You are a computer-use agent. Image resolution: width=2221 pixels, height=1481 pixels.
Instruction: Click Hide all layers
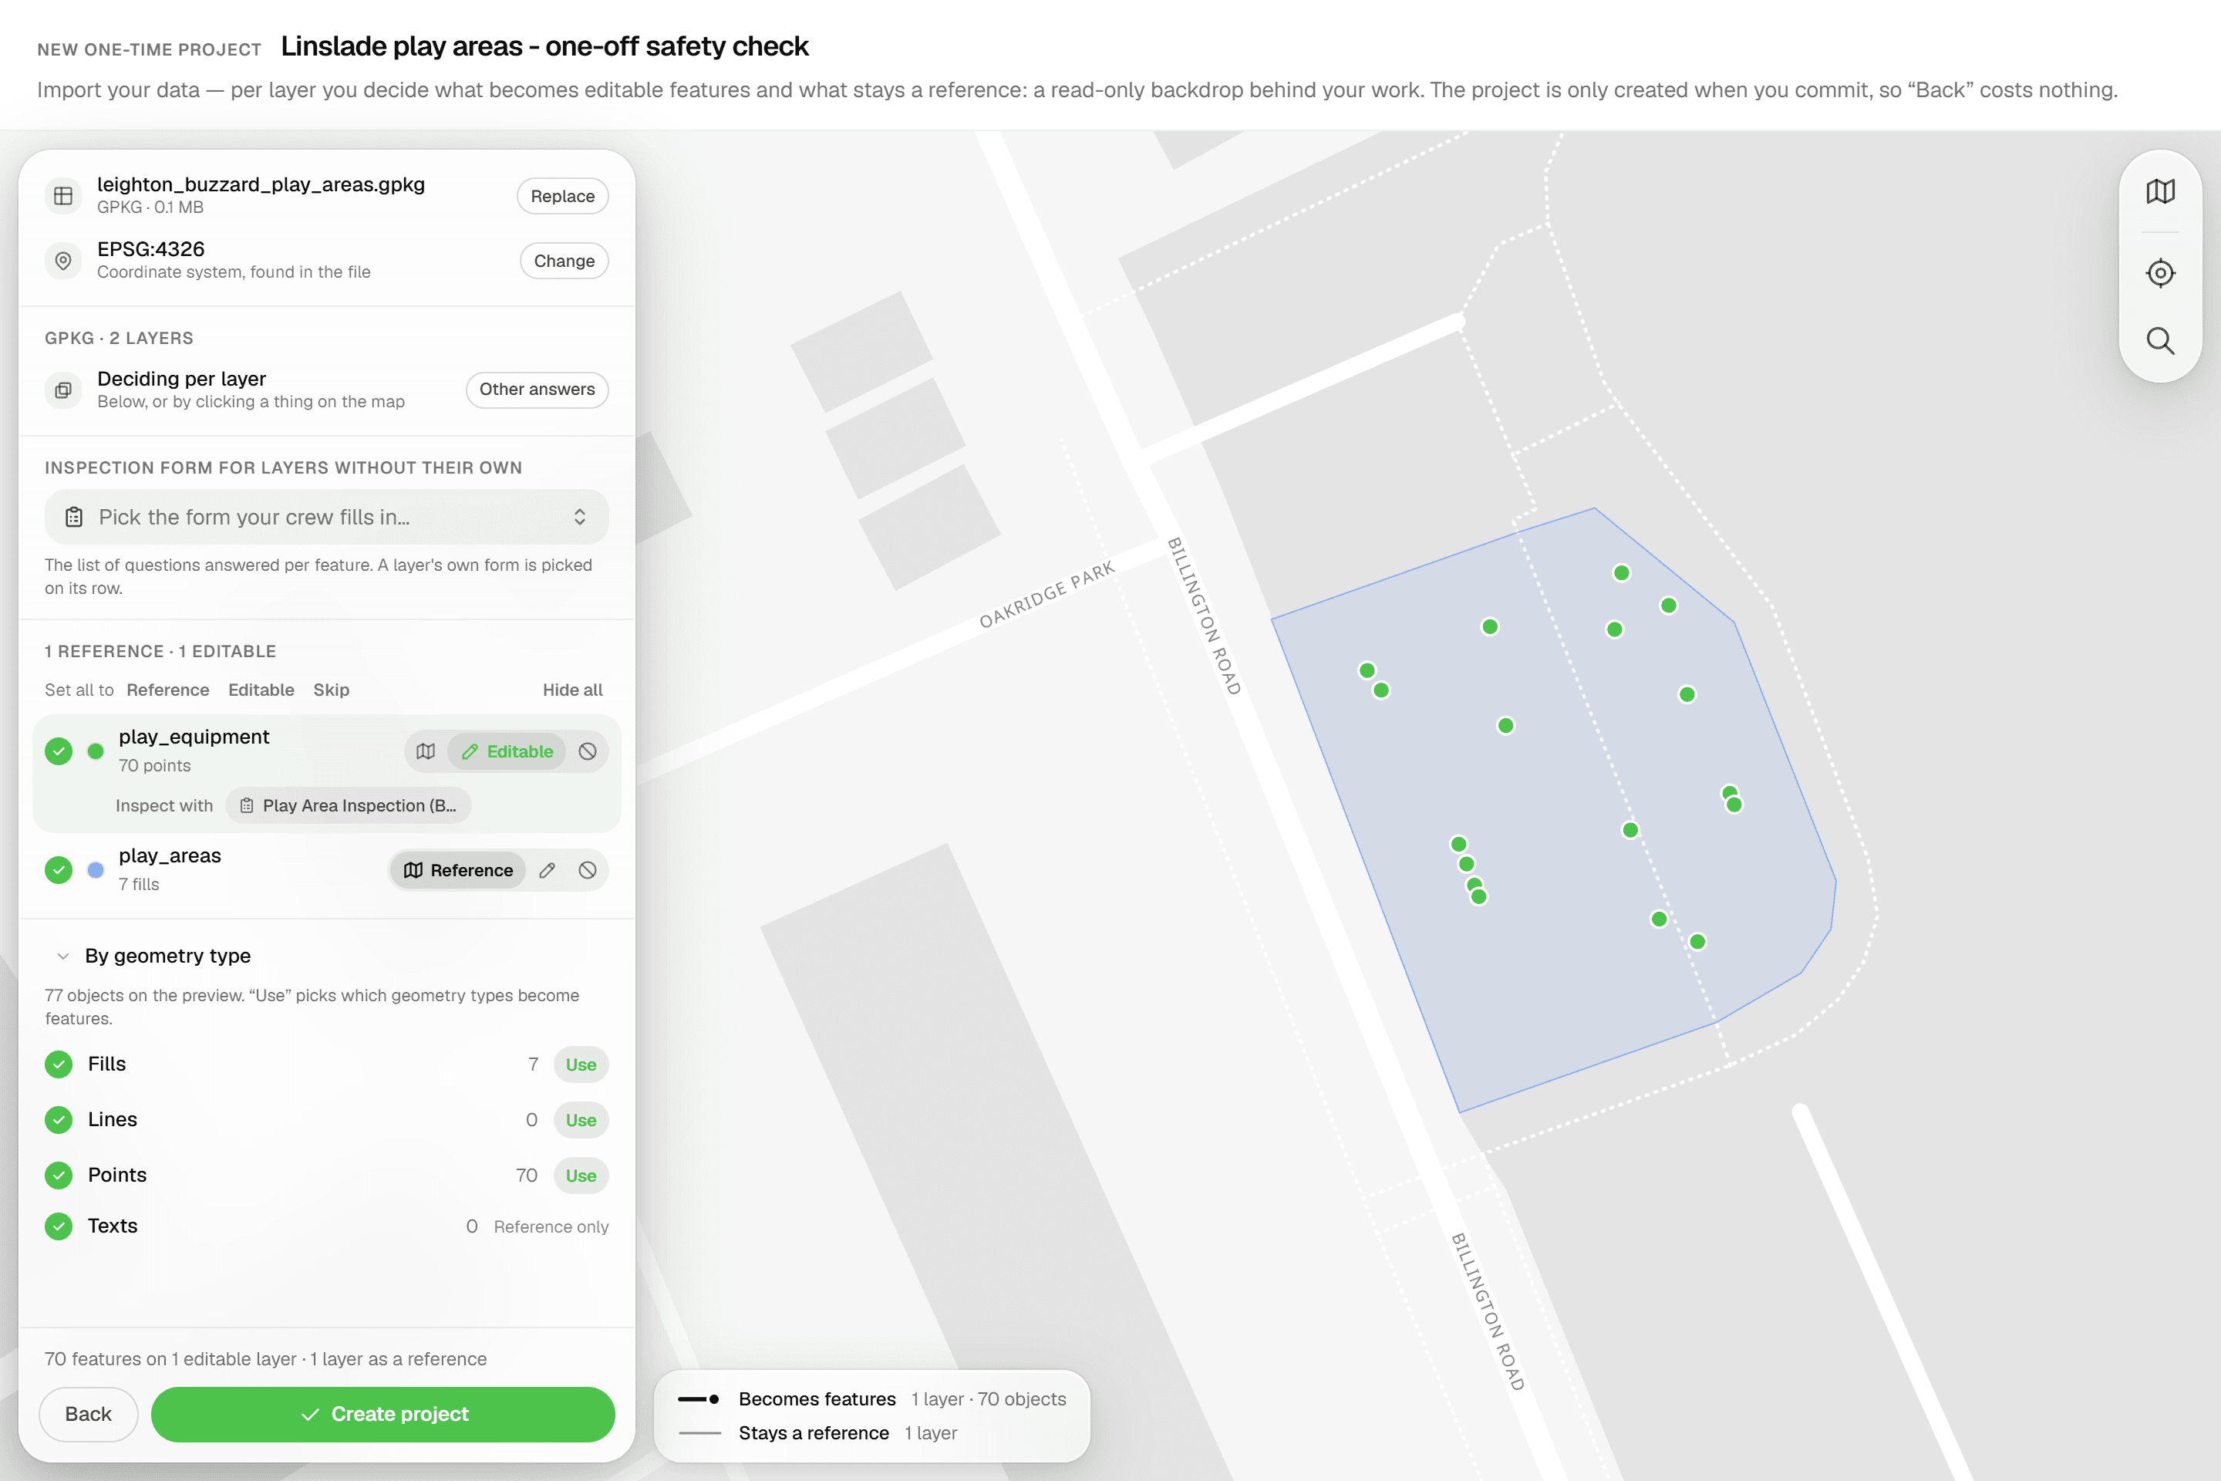pyautogui.click(x=572, y=690)
